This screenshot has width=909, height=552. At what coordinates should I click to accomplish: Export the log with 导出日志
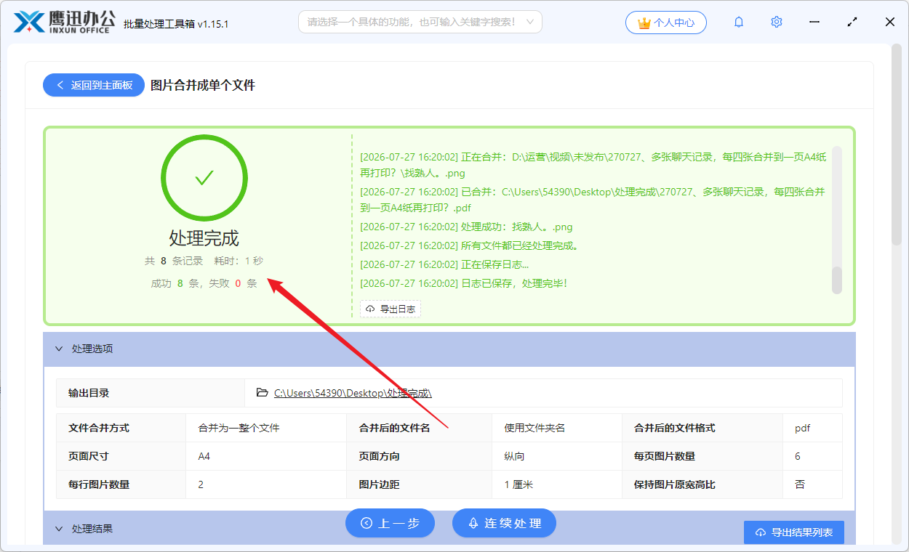point(391,309)
